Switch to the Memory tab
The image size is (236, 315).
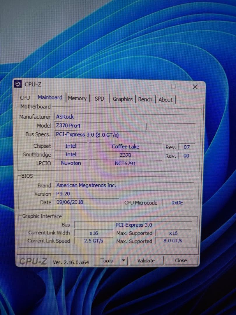(x=77, y=98)
